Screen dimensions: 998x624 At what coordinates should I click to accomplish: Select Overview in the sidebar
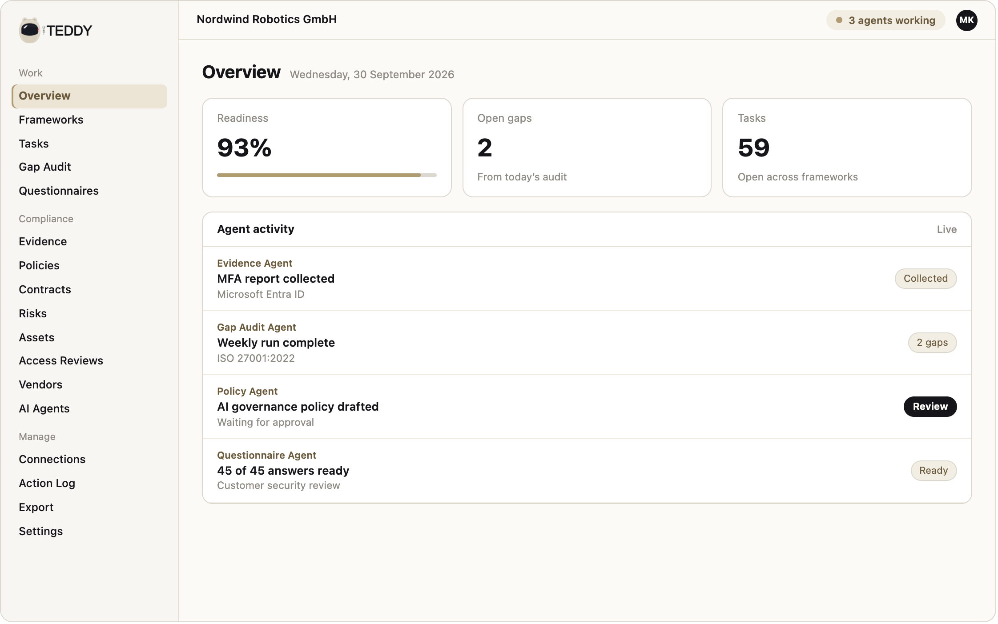click(x=89, y=96)
